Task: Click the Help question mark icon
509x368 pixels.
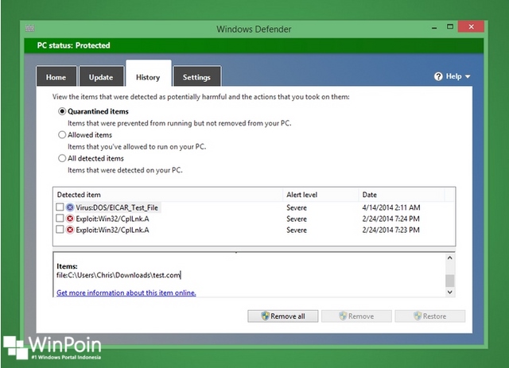Action: (438, 76)
